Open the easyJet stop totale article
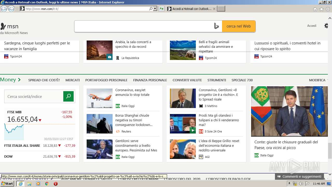The image size is (332, 187). click(x=132, y=92)
